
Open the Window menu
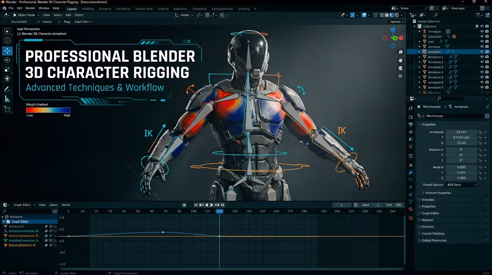[x=44, y=8]
